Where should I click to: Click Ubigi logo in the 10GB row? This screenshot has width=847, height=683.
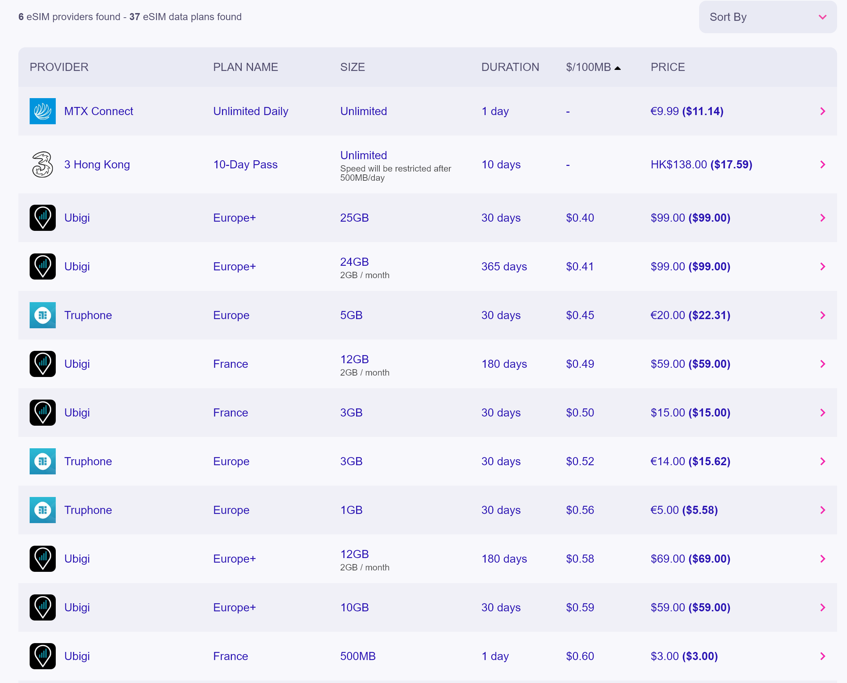(42, 607)
